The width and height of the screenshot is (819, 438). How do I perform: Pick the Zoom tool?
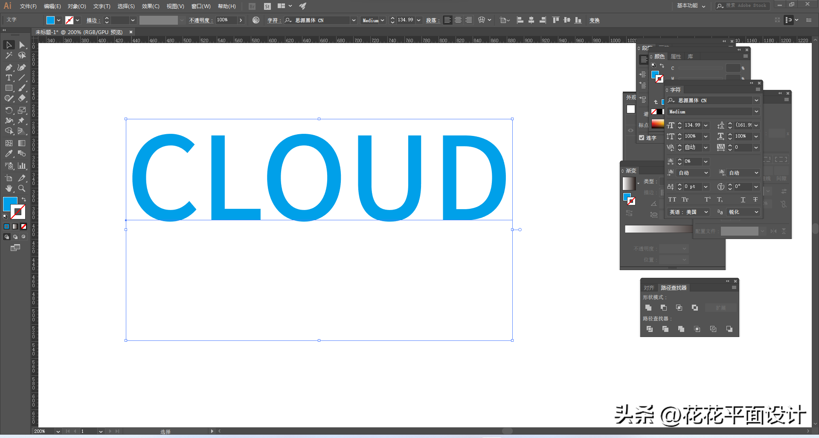22,188
